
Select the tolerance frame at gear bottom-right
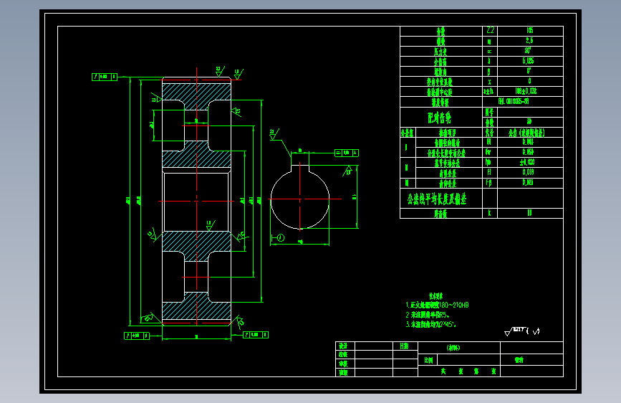[x=256, y=335]
